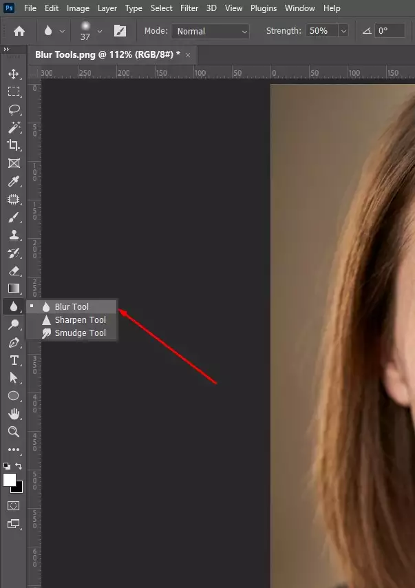Select the Pen tool

pos(14,342)
